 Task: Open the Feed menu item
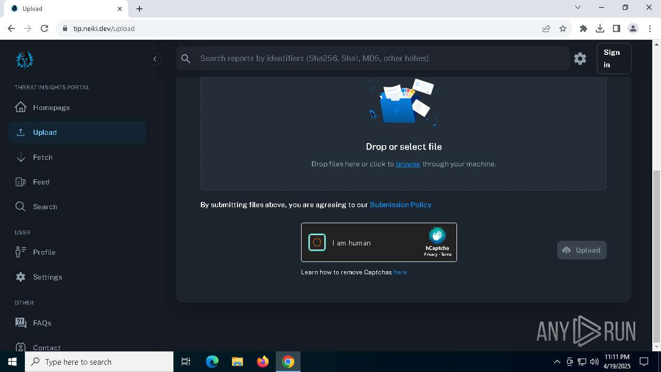(x=77, y=182)
